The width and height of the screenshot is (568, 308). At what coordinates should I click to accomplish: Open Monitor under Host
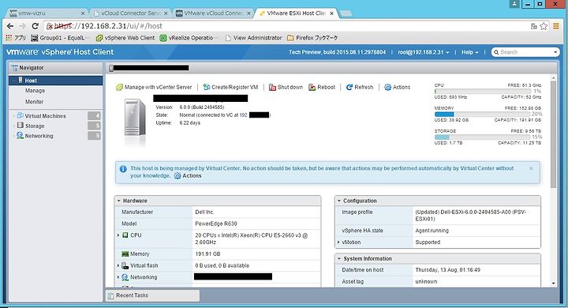tap(35, 102)
